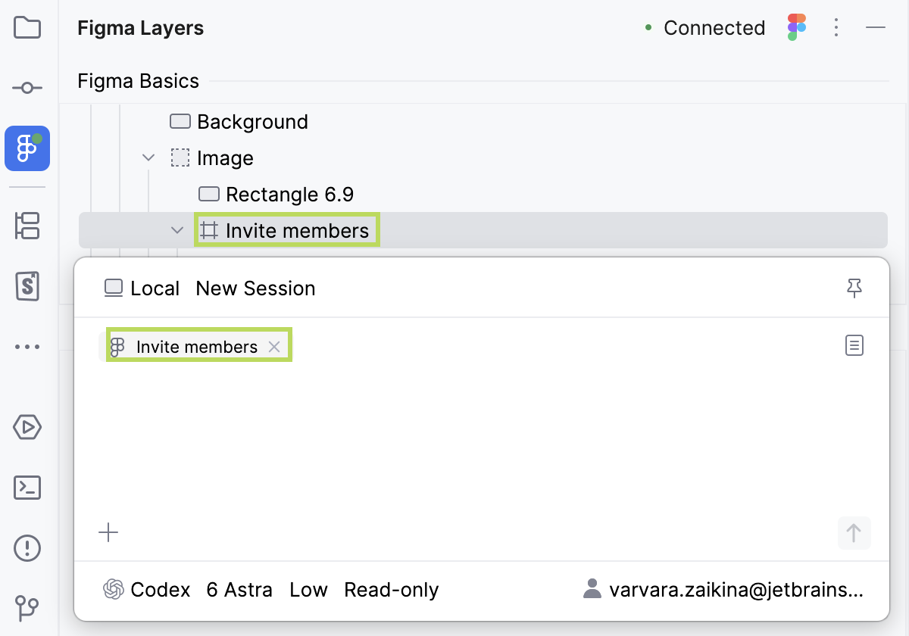The height and width of the screenshot is (636, 909).
Task: Open the Terminal tool window
Action: 27,487
